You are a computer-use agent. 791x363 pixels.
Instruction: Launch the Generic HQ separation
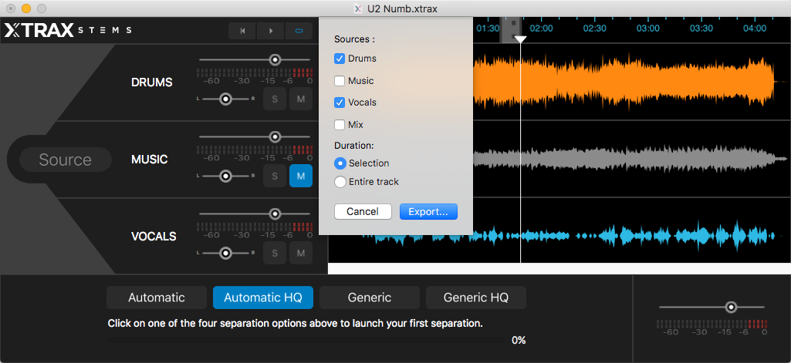coord(475,297)
